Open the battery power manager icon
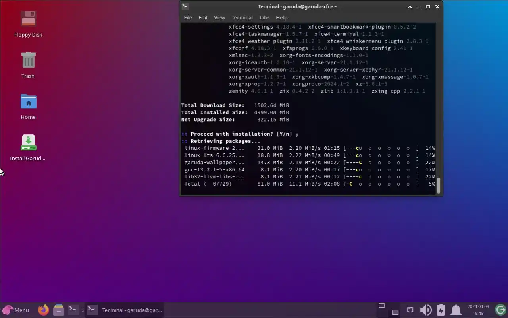 coord(441,310)
